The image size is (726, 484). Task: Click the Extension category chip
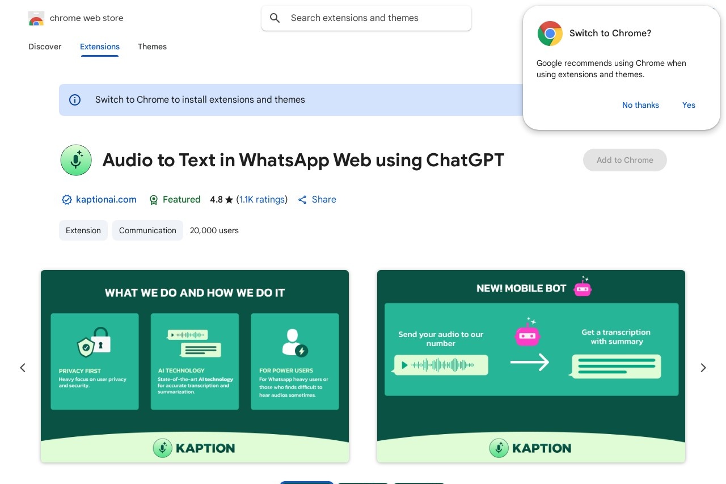(83, 230)
